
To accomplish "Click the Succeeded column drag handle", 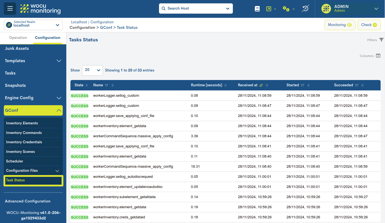I will click(x=363, y=85).
